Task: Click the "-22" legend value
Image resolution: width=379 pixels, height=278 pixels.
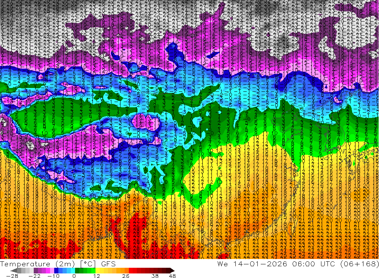Action: point(34,276)
